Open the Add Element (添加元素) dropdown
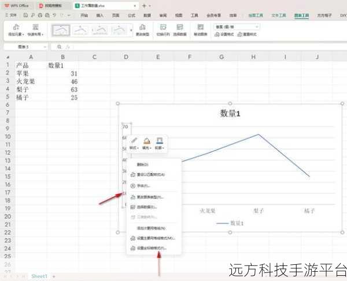347x281 pixels. pos(16,30)
